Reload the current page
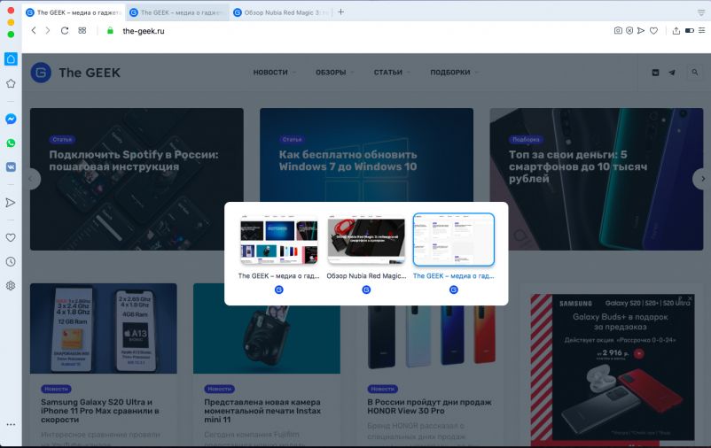Viewport: 711px width, 448px height. [65, 30]
